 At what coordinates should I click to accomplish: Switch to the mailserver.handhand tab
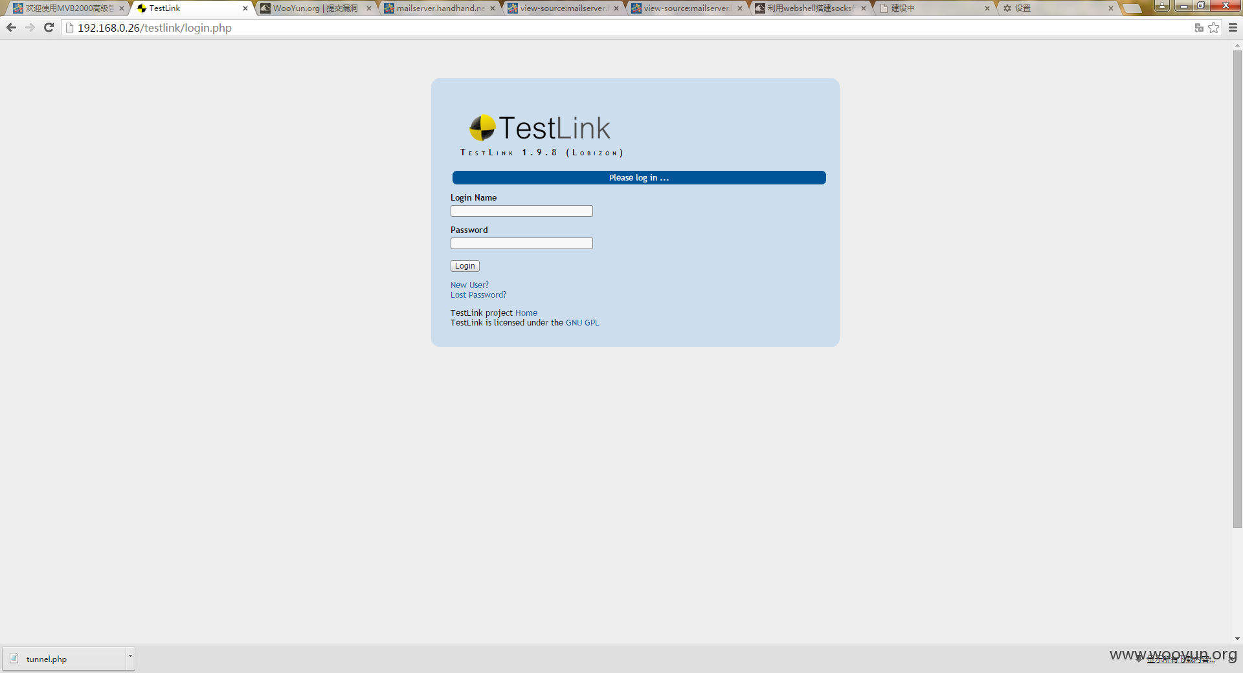point(440,8)
